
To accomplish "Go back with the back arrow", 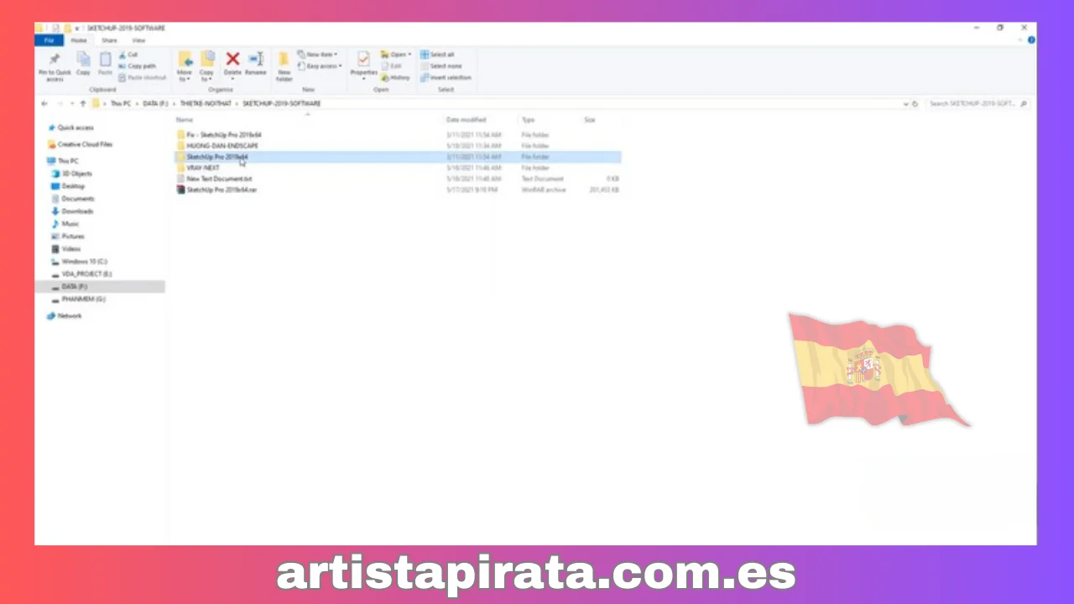I will click(44, 103).
